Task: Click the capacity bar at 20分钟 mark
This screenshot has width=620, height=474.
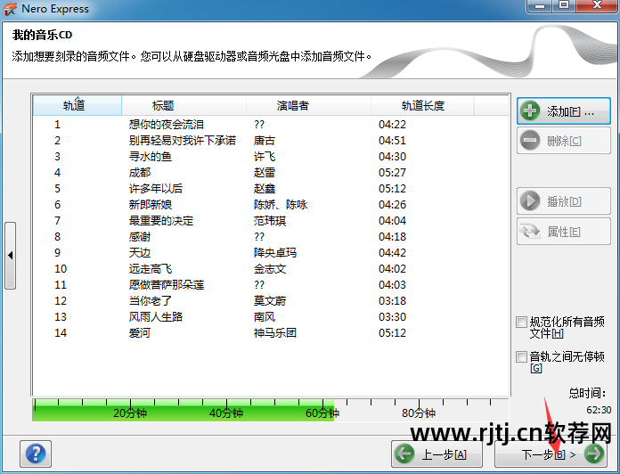Action: (x=130, y=413)
